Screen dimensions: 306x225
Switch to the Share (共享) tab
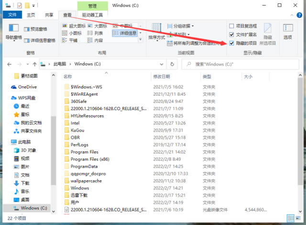(x=49, y=15)
